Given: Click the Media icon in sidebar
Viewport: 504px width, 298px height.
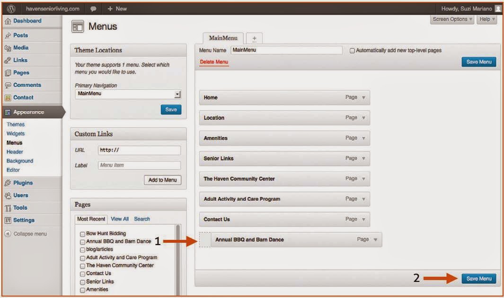Looking at the screenshot, I should 8,48.
